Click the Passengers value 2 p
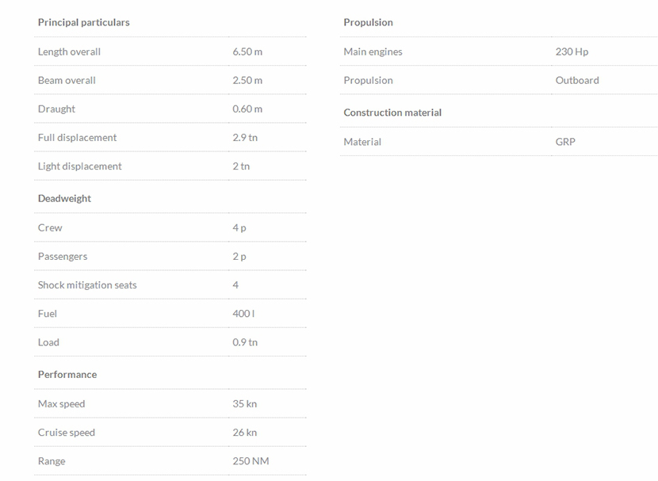This screenshot has width=658, height=481. (239, 256)
